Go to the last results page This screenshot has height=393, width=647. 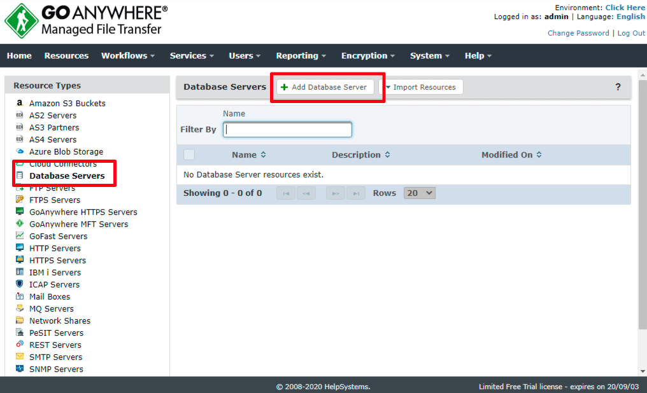pos(356,193)
